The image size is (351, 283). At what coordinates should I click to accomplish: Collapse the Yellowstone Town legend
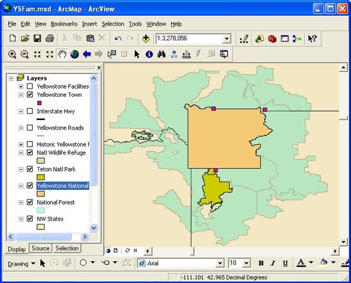click(21, 95)
